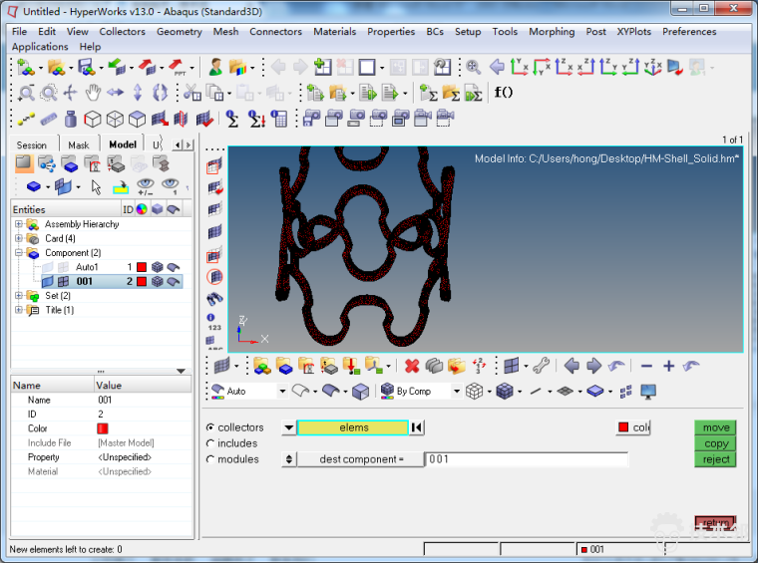Click the green reject button
The image size is (758, 563).
tap(715, 459)
